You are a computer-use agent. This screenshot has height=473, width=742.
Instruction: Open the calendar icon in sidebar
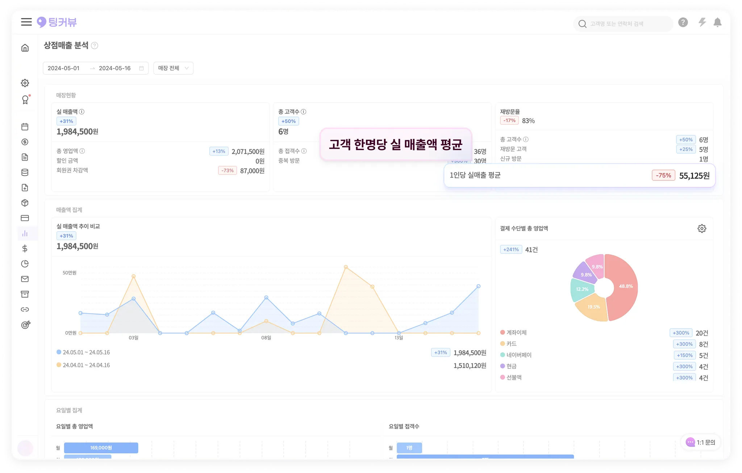(x=25, y=127)
